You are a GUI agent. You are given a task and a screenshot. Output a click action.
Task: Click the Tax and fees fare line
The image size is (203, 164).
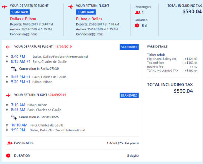coord(172,63)
